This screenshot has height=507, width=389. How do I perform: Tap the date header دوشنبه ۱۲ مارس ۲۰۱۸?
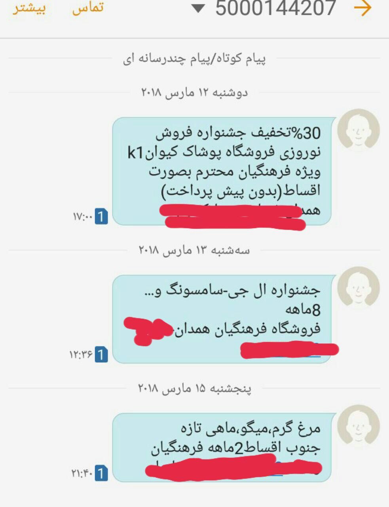[x=194, y=92]
